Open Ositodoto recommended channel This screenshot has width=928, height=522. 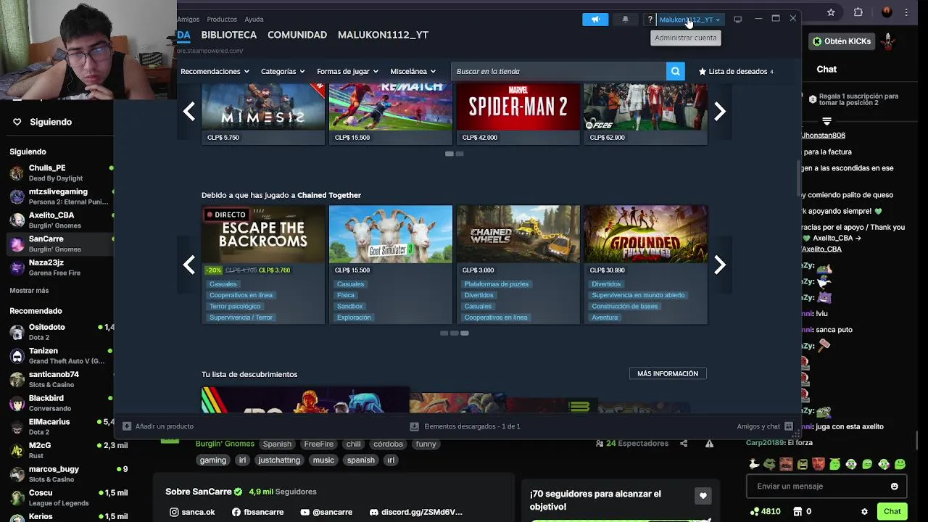pos(58,332)
